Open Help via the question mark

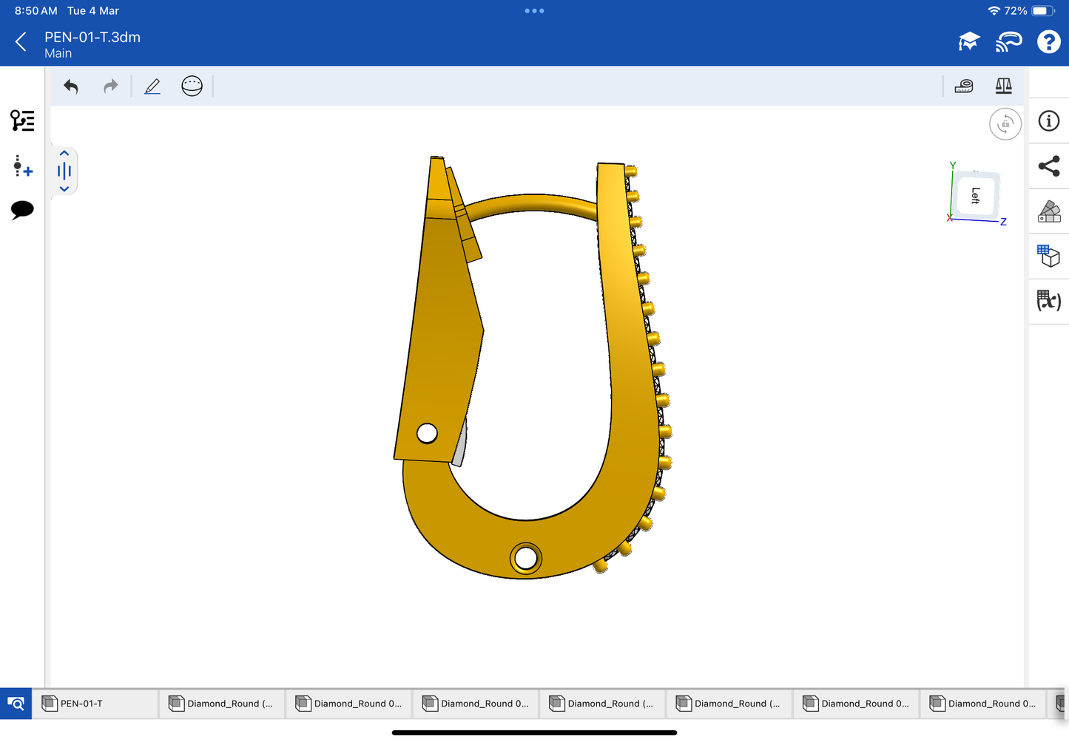point(1048,42)
